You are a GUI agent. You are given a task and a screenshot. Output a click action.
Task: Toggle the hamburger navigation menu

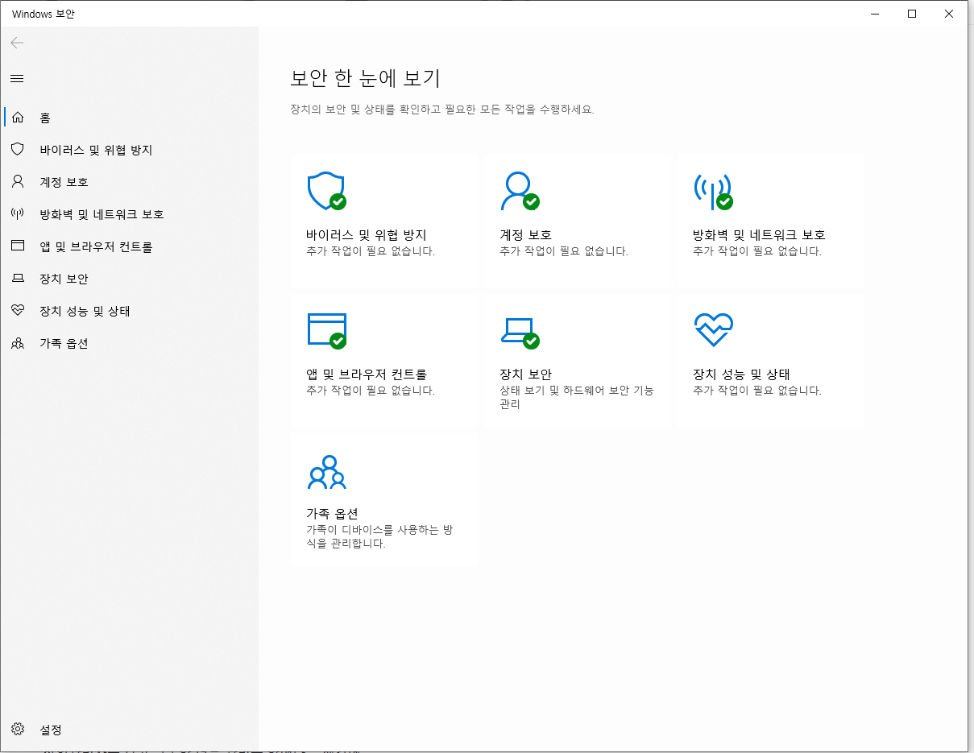tap(17, 78)
